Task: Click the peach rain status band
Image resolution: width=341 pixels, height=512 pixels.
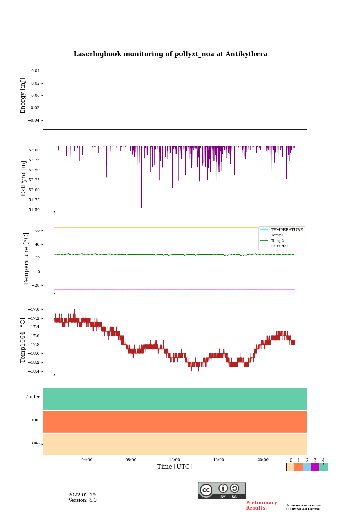Action: point(175,444)
